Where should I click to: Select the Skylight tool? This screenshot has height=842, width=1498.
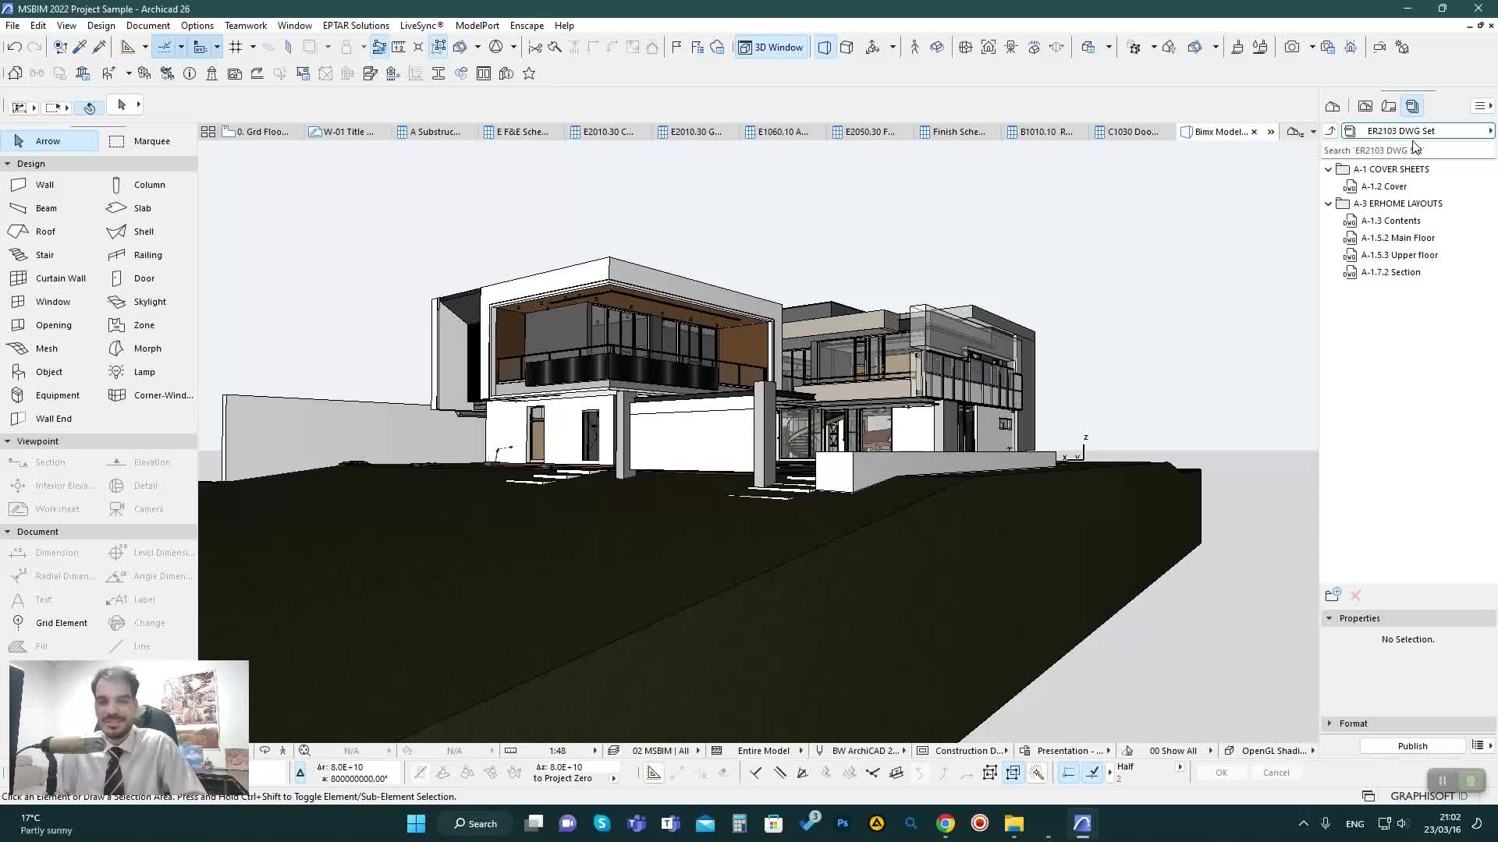149,302
